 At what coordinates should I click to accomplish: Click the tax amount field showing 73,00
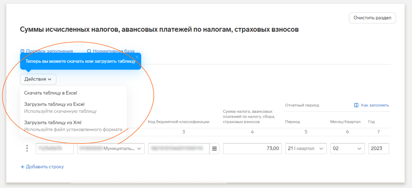point(252,149)
